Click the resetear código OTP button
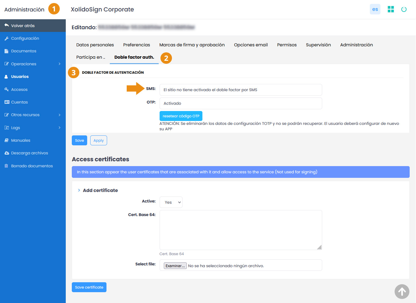Screen dimensions: 416x303 coord(181,116)
